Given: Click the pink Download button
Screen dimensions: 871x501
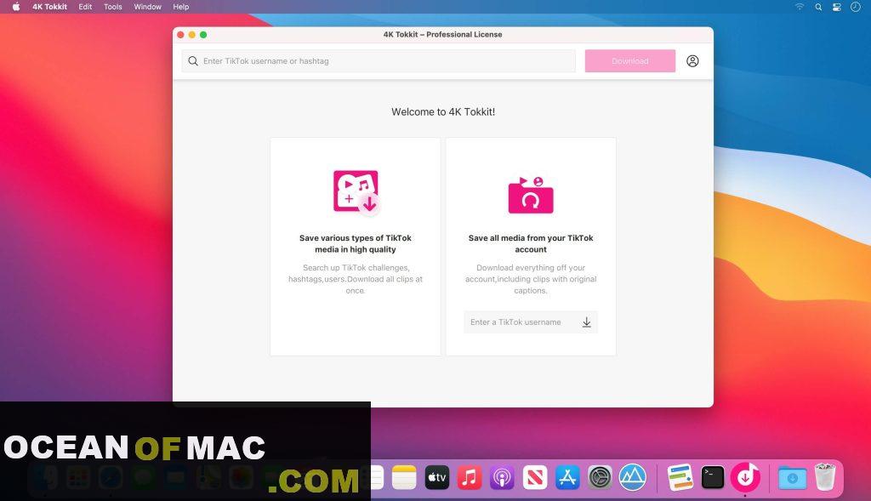Looking at the screenshot, I should coord(630,61).
